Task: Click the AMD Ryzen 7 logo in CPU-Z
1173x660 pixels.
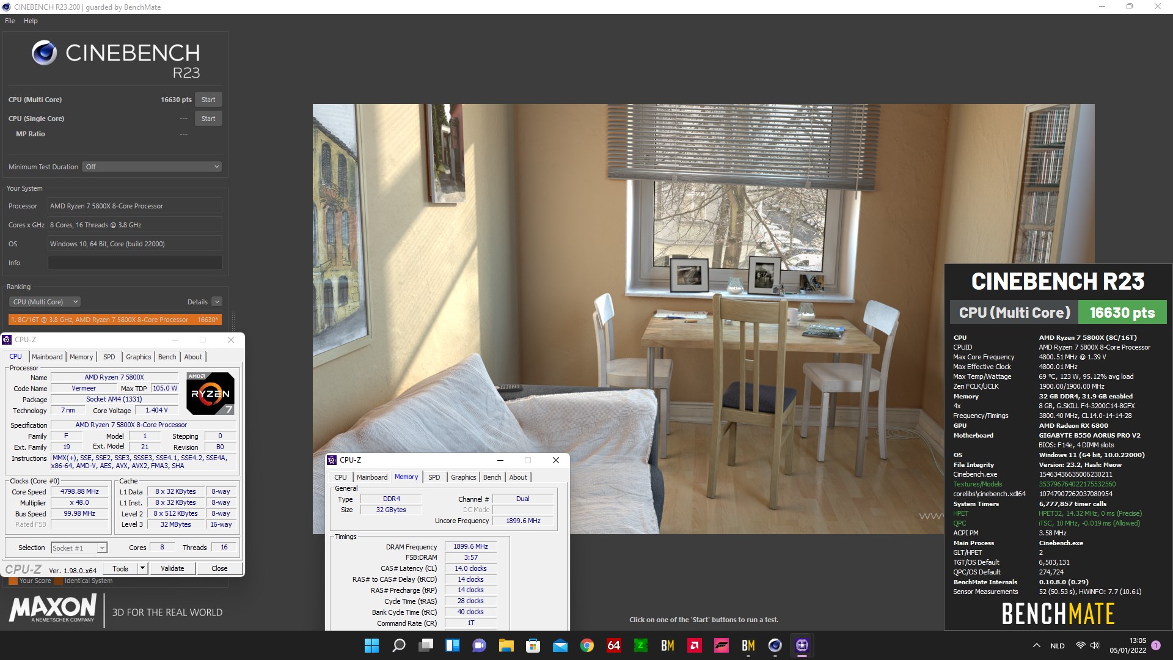Action: (210, 393)
